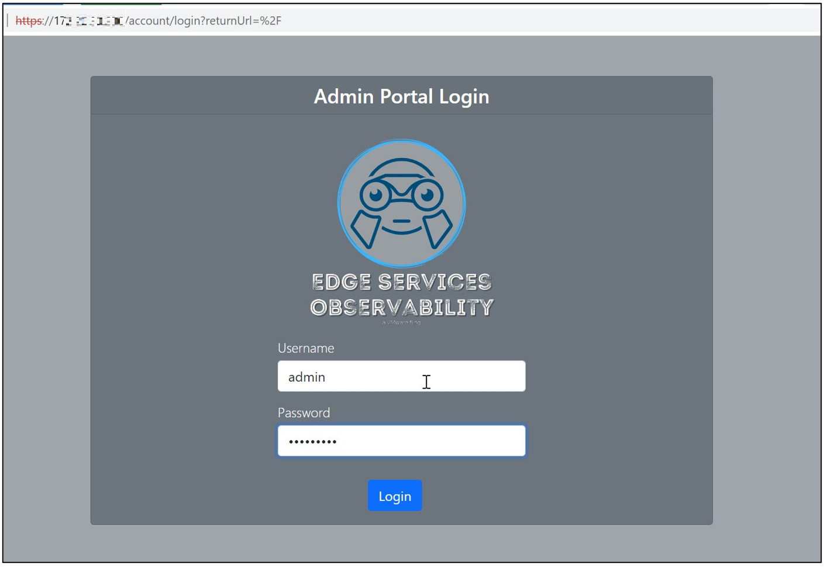Click the "EDGE SERVICES OBSERVABILITY" title text
This screenshot has width=824, height=567.
[x=402, y=295]
